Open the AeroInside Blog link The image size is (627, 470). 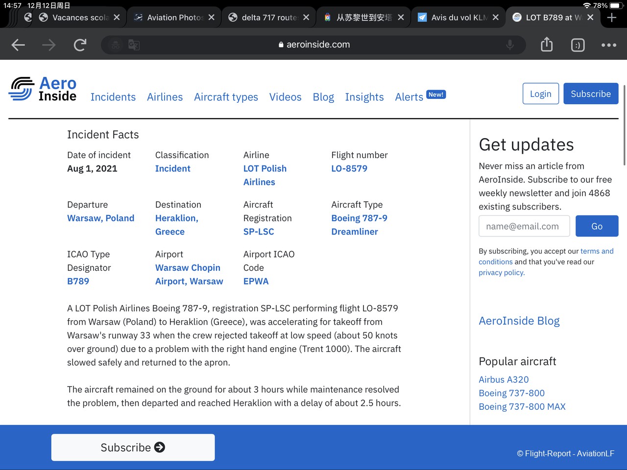click(519, 321)
